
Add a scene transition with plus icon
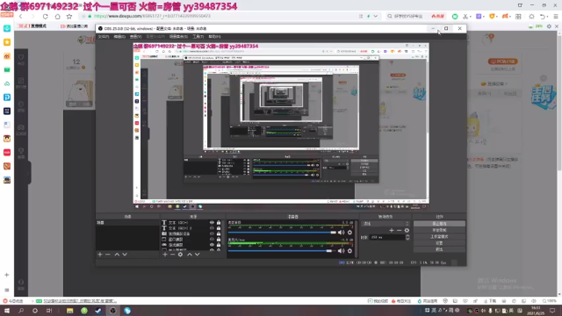pos(392,230)
